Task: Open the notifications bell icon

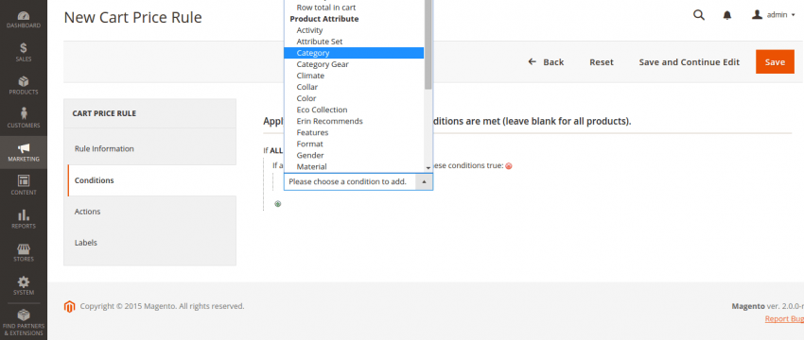Action: pyautogui.click(x=727, y=15)
